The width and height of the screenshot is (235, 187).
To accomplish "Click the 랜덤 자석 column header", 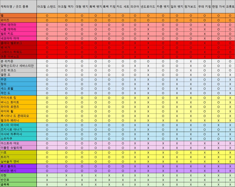I will click(218, 7).
